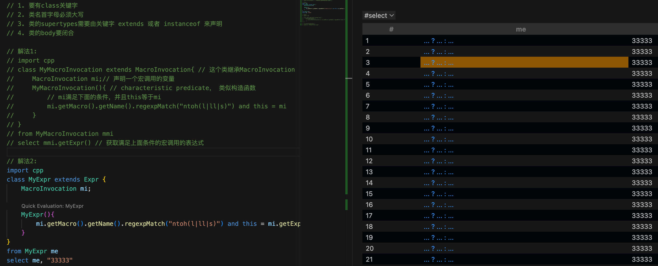The image size is (658, 266).
Task: Click the '// 解法2:' comment
Action: pyautogui.click(x=22, y=161)
